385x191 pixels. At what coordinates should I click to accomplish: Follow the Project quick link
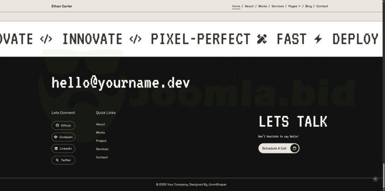point(101,141)
